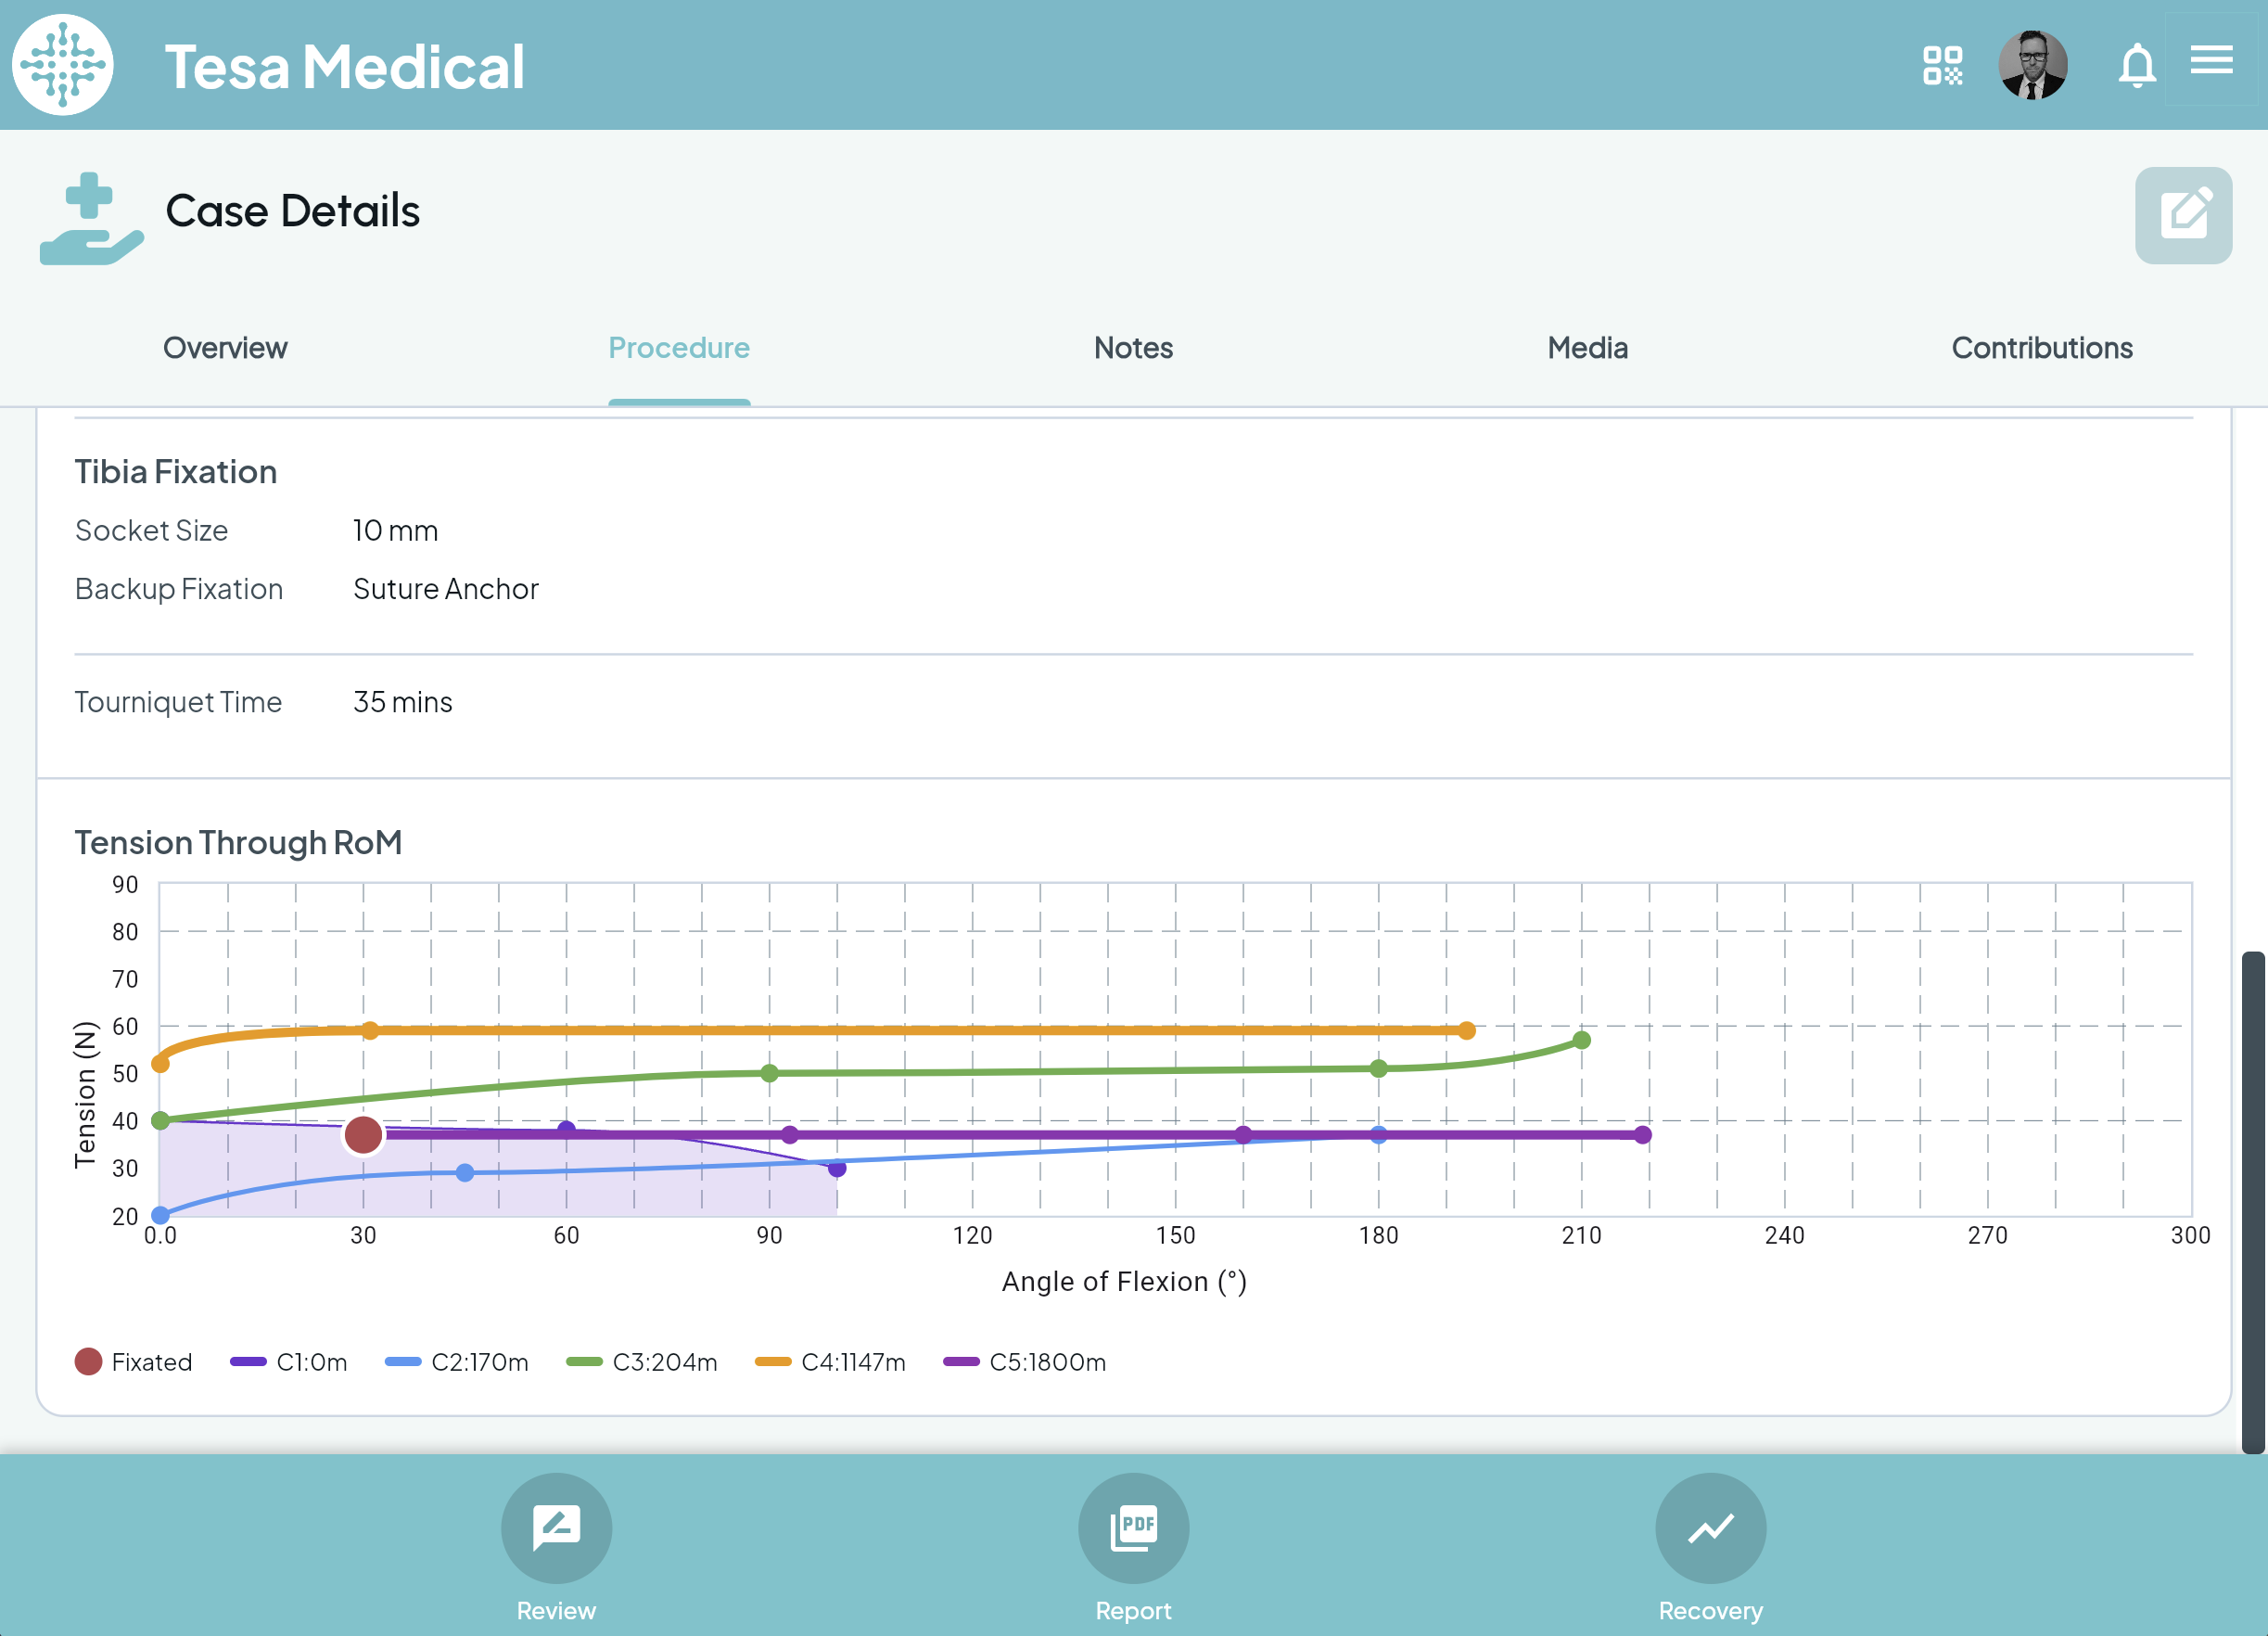The image size is (2268, 1636).
Task: Click the Recovery label
Action: (x=1710, y=1610)
